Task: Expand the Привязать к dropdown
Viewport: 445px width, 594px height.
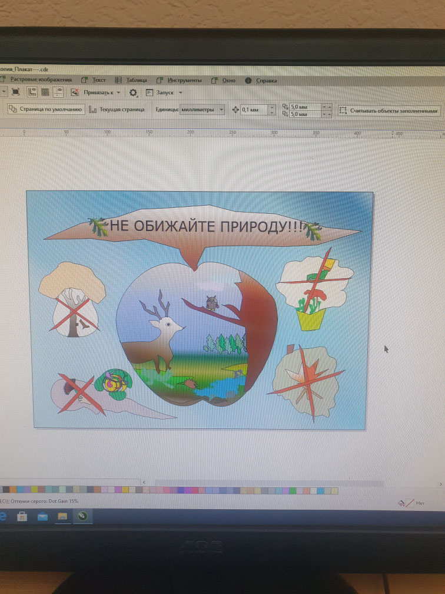Action: click(119, 93)
